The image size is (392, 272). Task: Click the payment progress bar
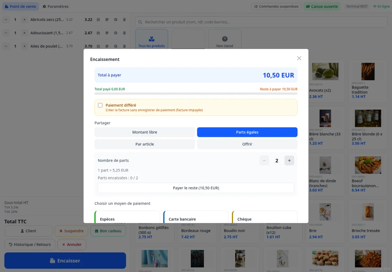pyautogui.click(x=196, y=94)
